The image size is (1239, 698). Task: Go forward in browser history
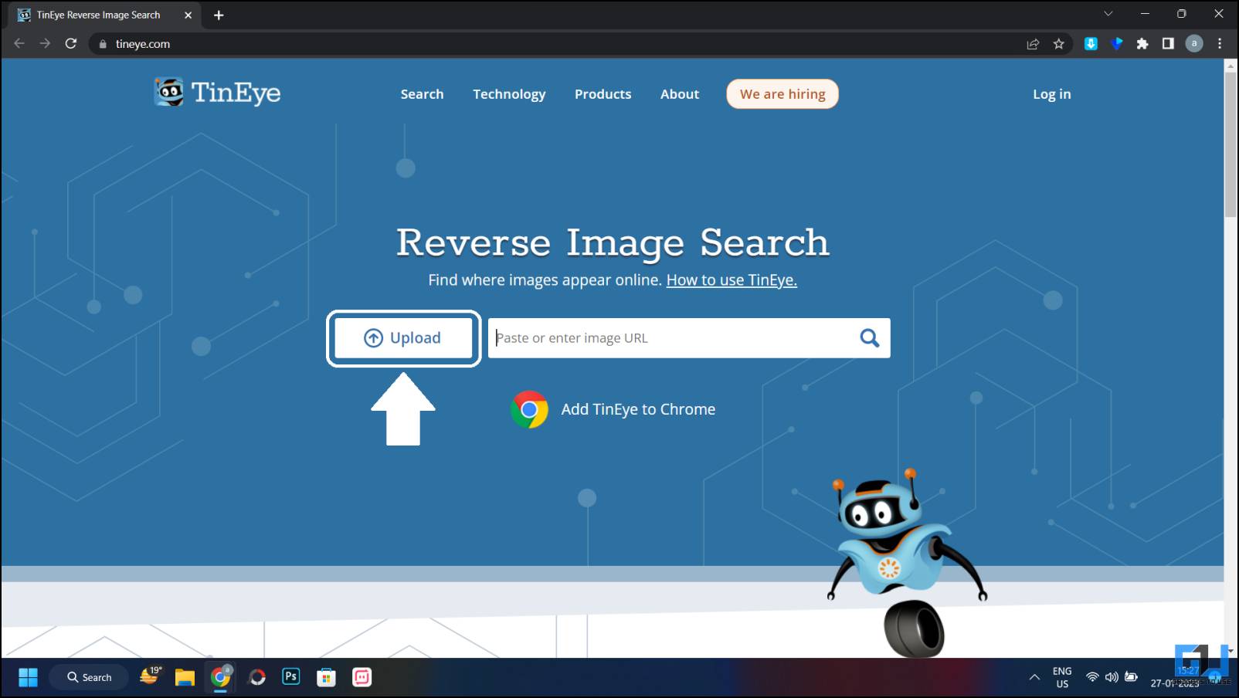tap(45, 43)
